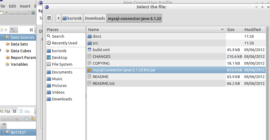Click the file list vertical scrollbar

(x=267, y=83)
